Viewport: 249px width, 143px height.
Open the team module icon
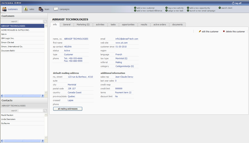pyautogui.click(x=41, y=9)
